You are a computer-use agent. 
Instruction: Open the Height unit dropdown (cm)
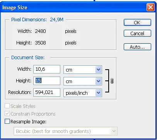coord(83,81)
